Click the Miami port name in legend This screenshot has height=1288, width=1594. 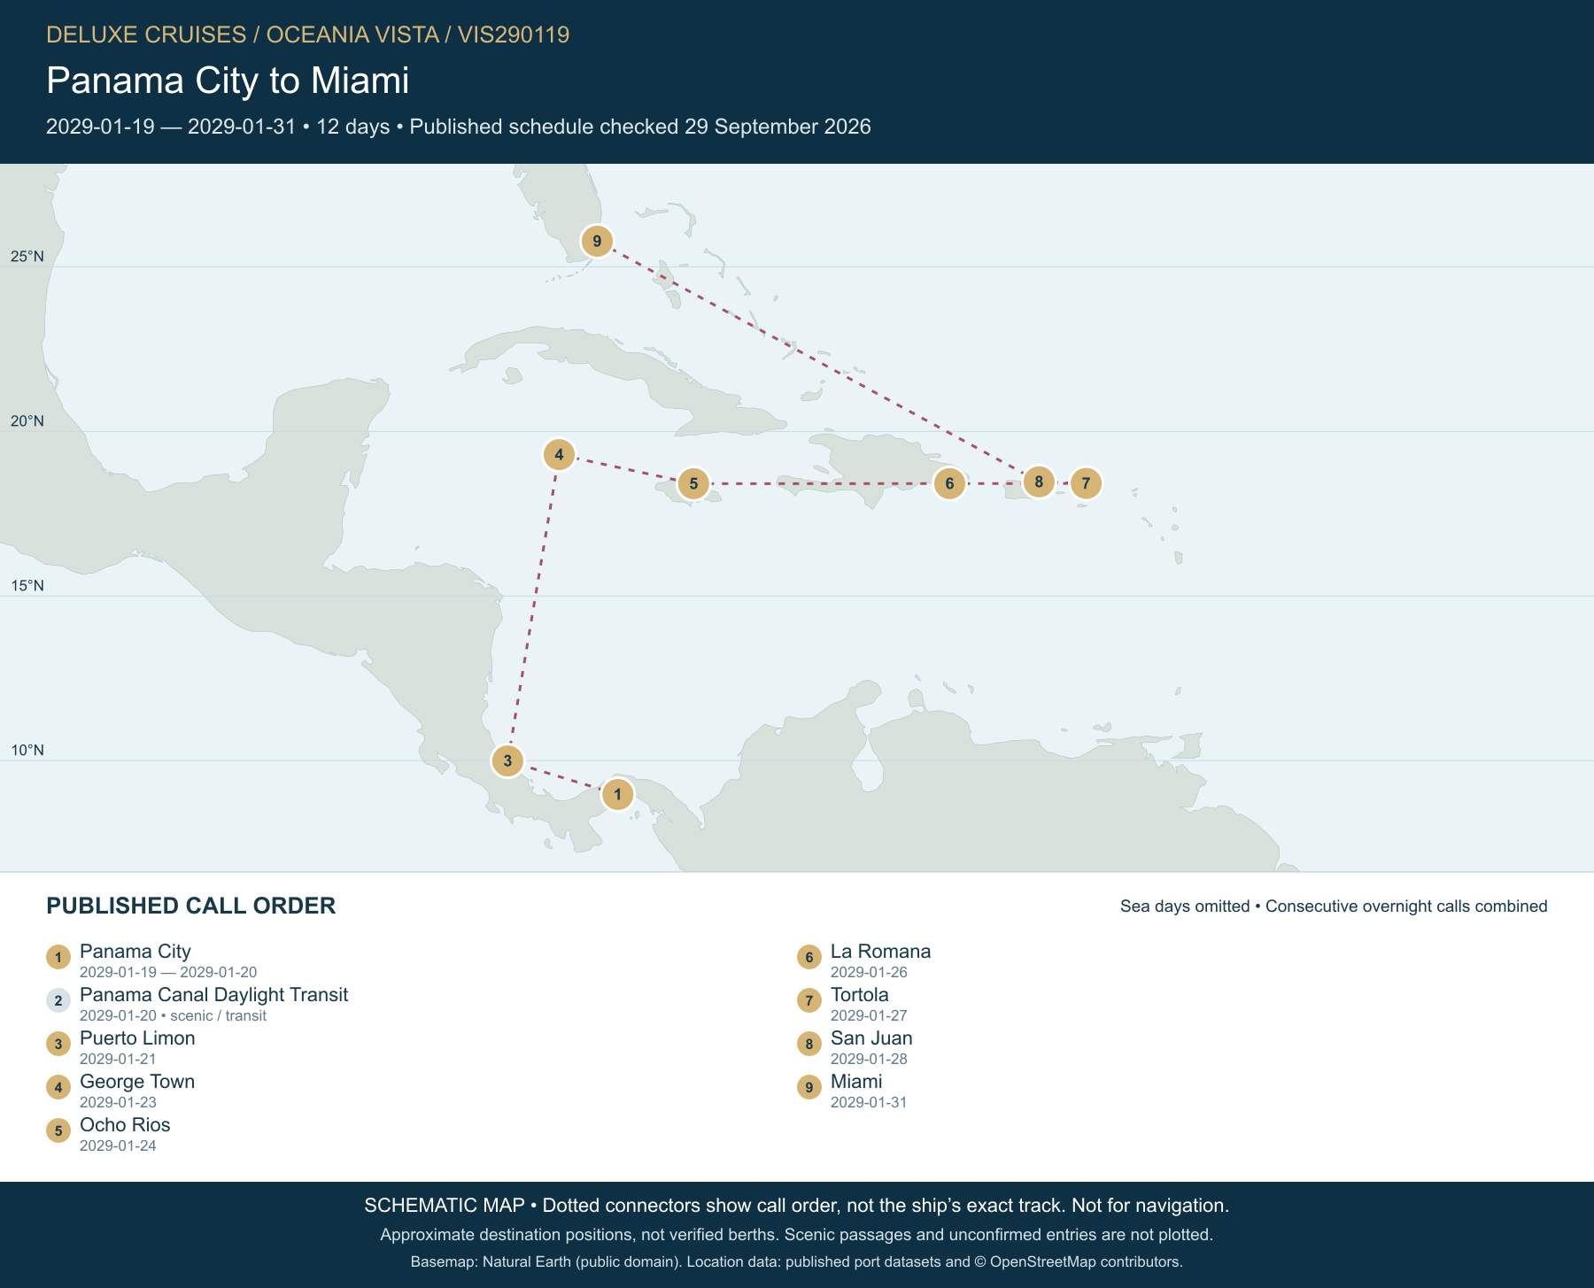(x=856, y=1082)
